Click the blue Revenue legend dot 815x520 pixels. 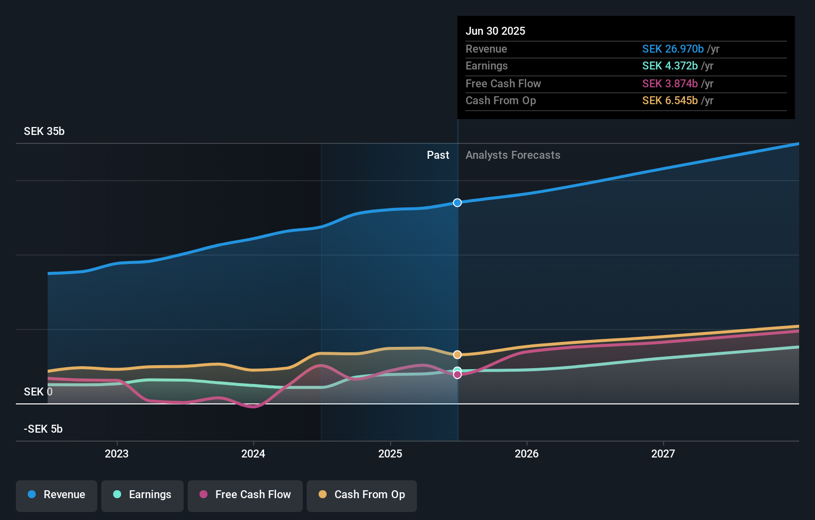[x=31, y=494]
